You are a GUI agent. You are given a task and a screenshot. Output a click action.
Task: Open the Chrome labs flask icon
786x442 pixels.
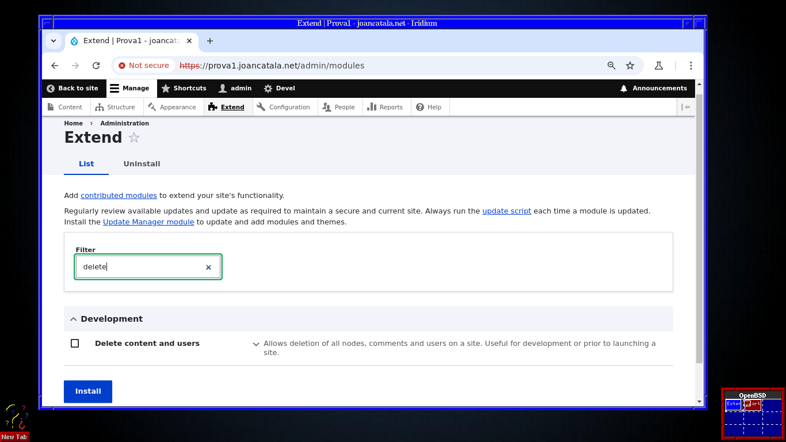659,66
